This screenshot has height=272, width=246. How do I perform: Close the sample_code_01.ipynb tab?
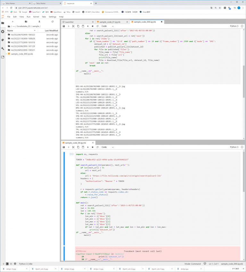[127, 22]
